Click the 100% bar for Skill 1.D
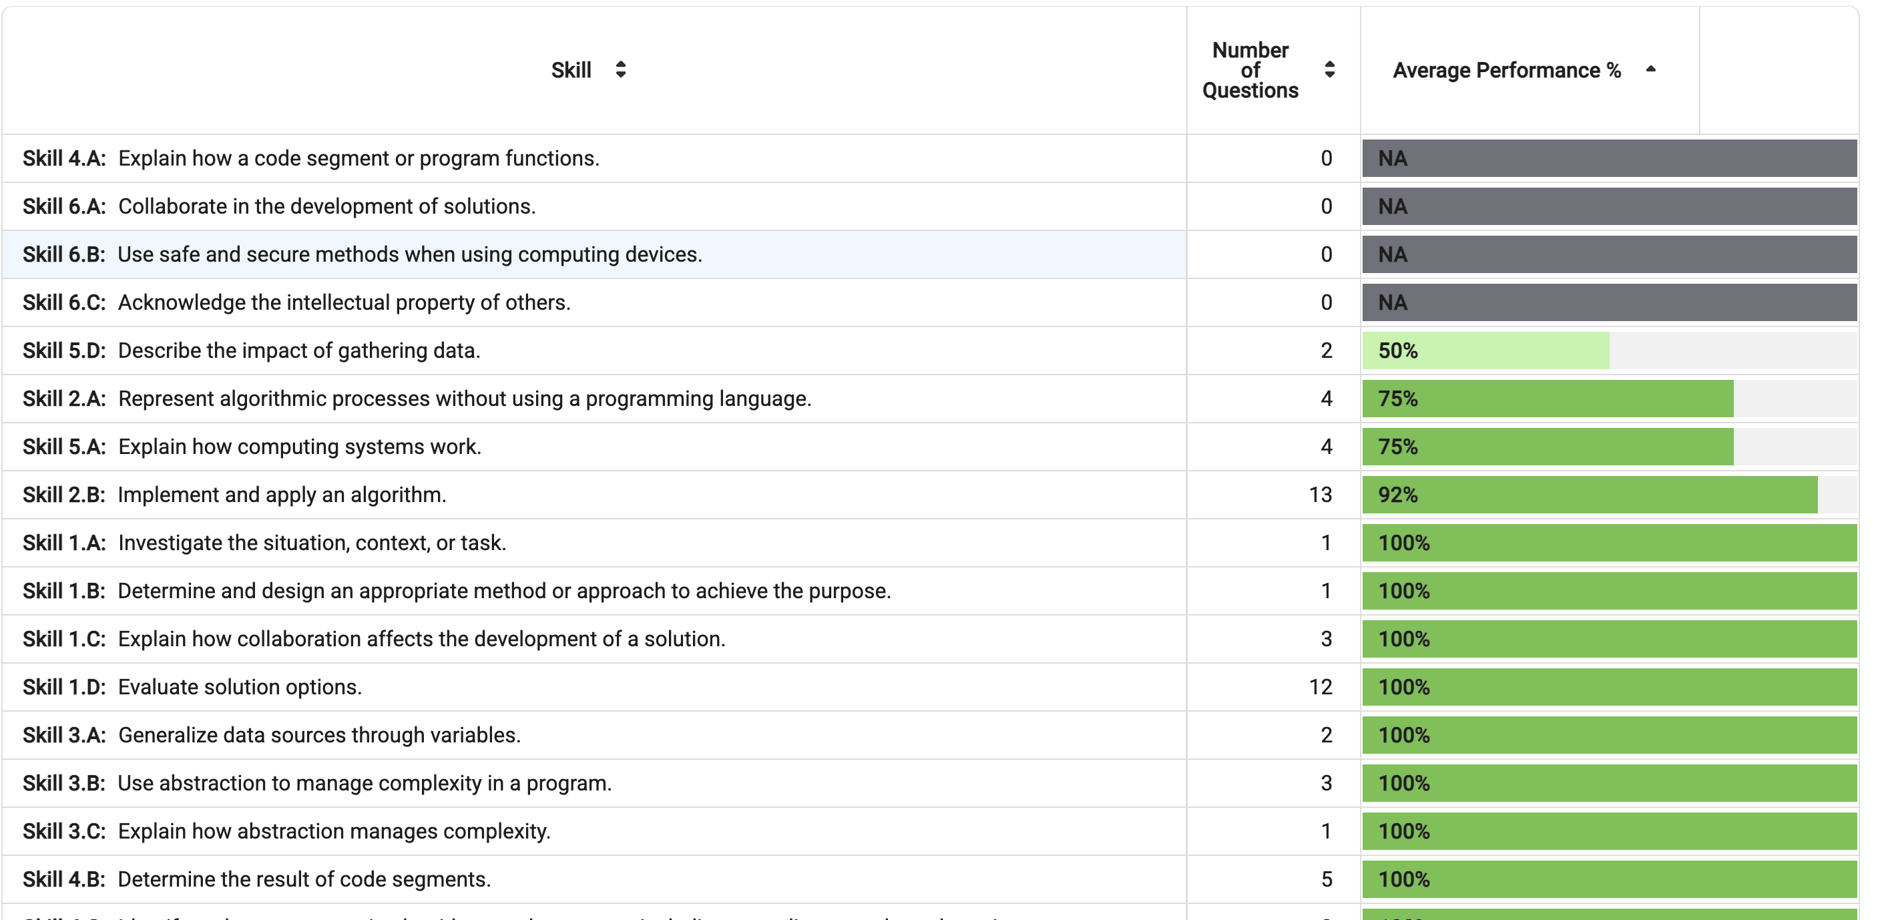 tap(1609, 687)
